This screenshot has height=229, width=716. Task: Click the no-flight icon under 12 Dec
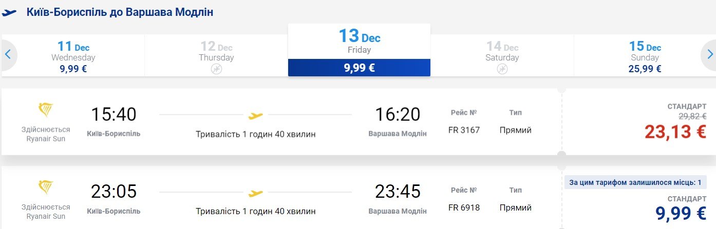[217, 69]
